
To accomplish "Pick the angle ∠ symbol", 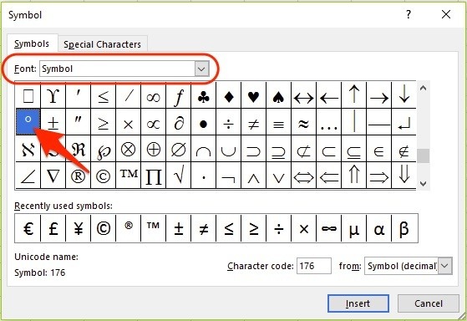I will point(28,176).
